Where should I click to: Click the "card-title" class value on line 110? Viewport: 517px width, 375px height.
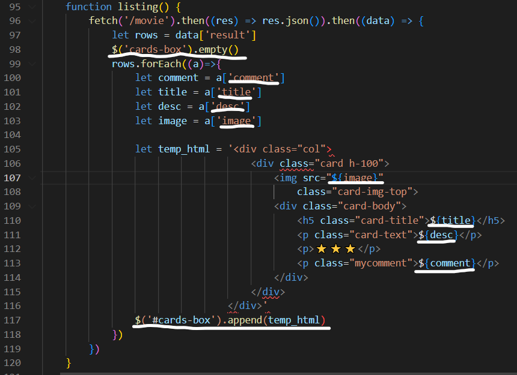pyautogui.click(x=390, y=220)
